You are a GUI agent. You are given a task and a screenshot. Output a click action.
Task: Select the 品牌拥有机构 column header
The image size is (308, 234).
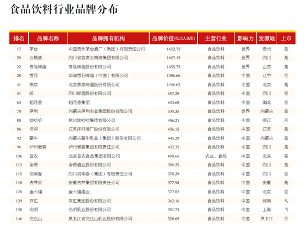(x=108, y=38)
